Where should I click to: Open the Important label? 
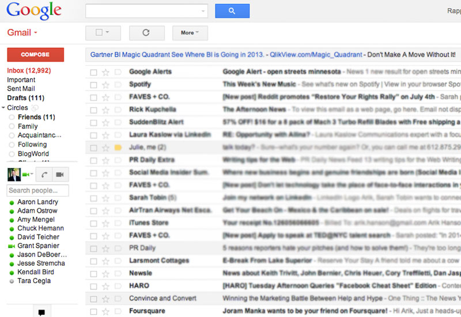click(21, 80)
